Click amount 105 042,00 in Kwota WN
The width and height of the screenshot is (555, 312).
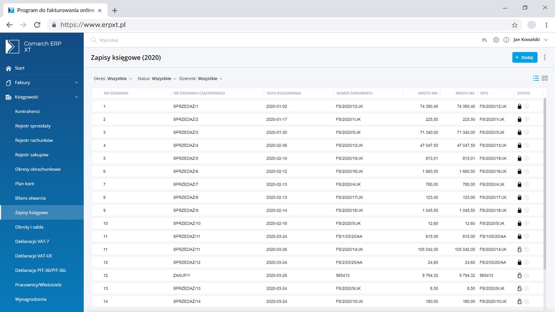428,249
